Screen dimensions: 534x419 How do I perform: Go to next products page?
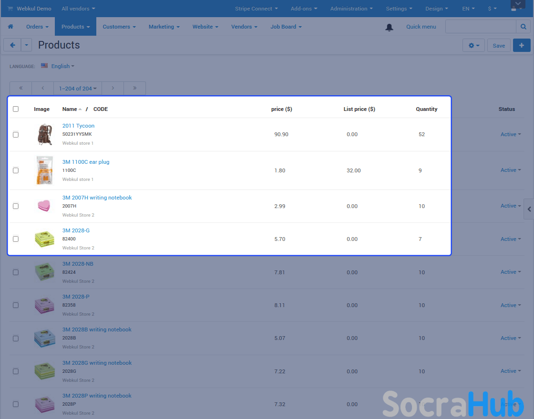click(x=113, y=88)
